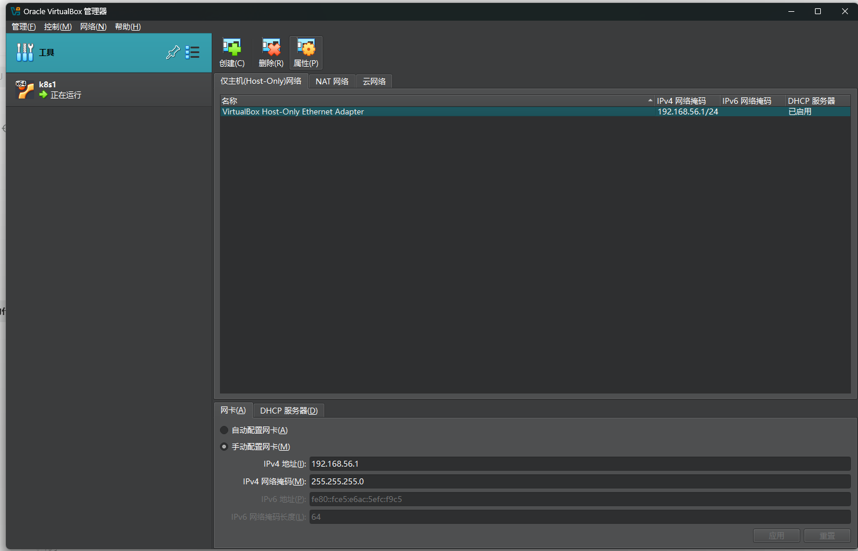Toggle the Properties (属性) toolbar icon

tap(305, 48)
